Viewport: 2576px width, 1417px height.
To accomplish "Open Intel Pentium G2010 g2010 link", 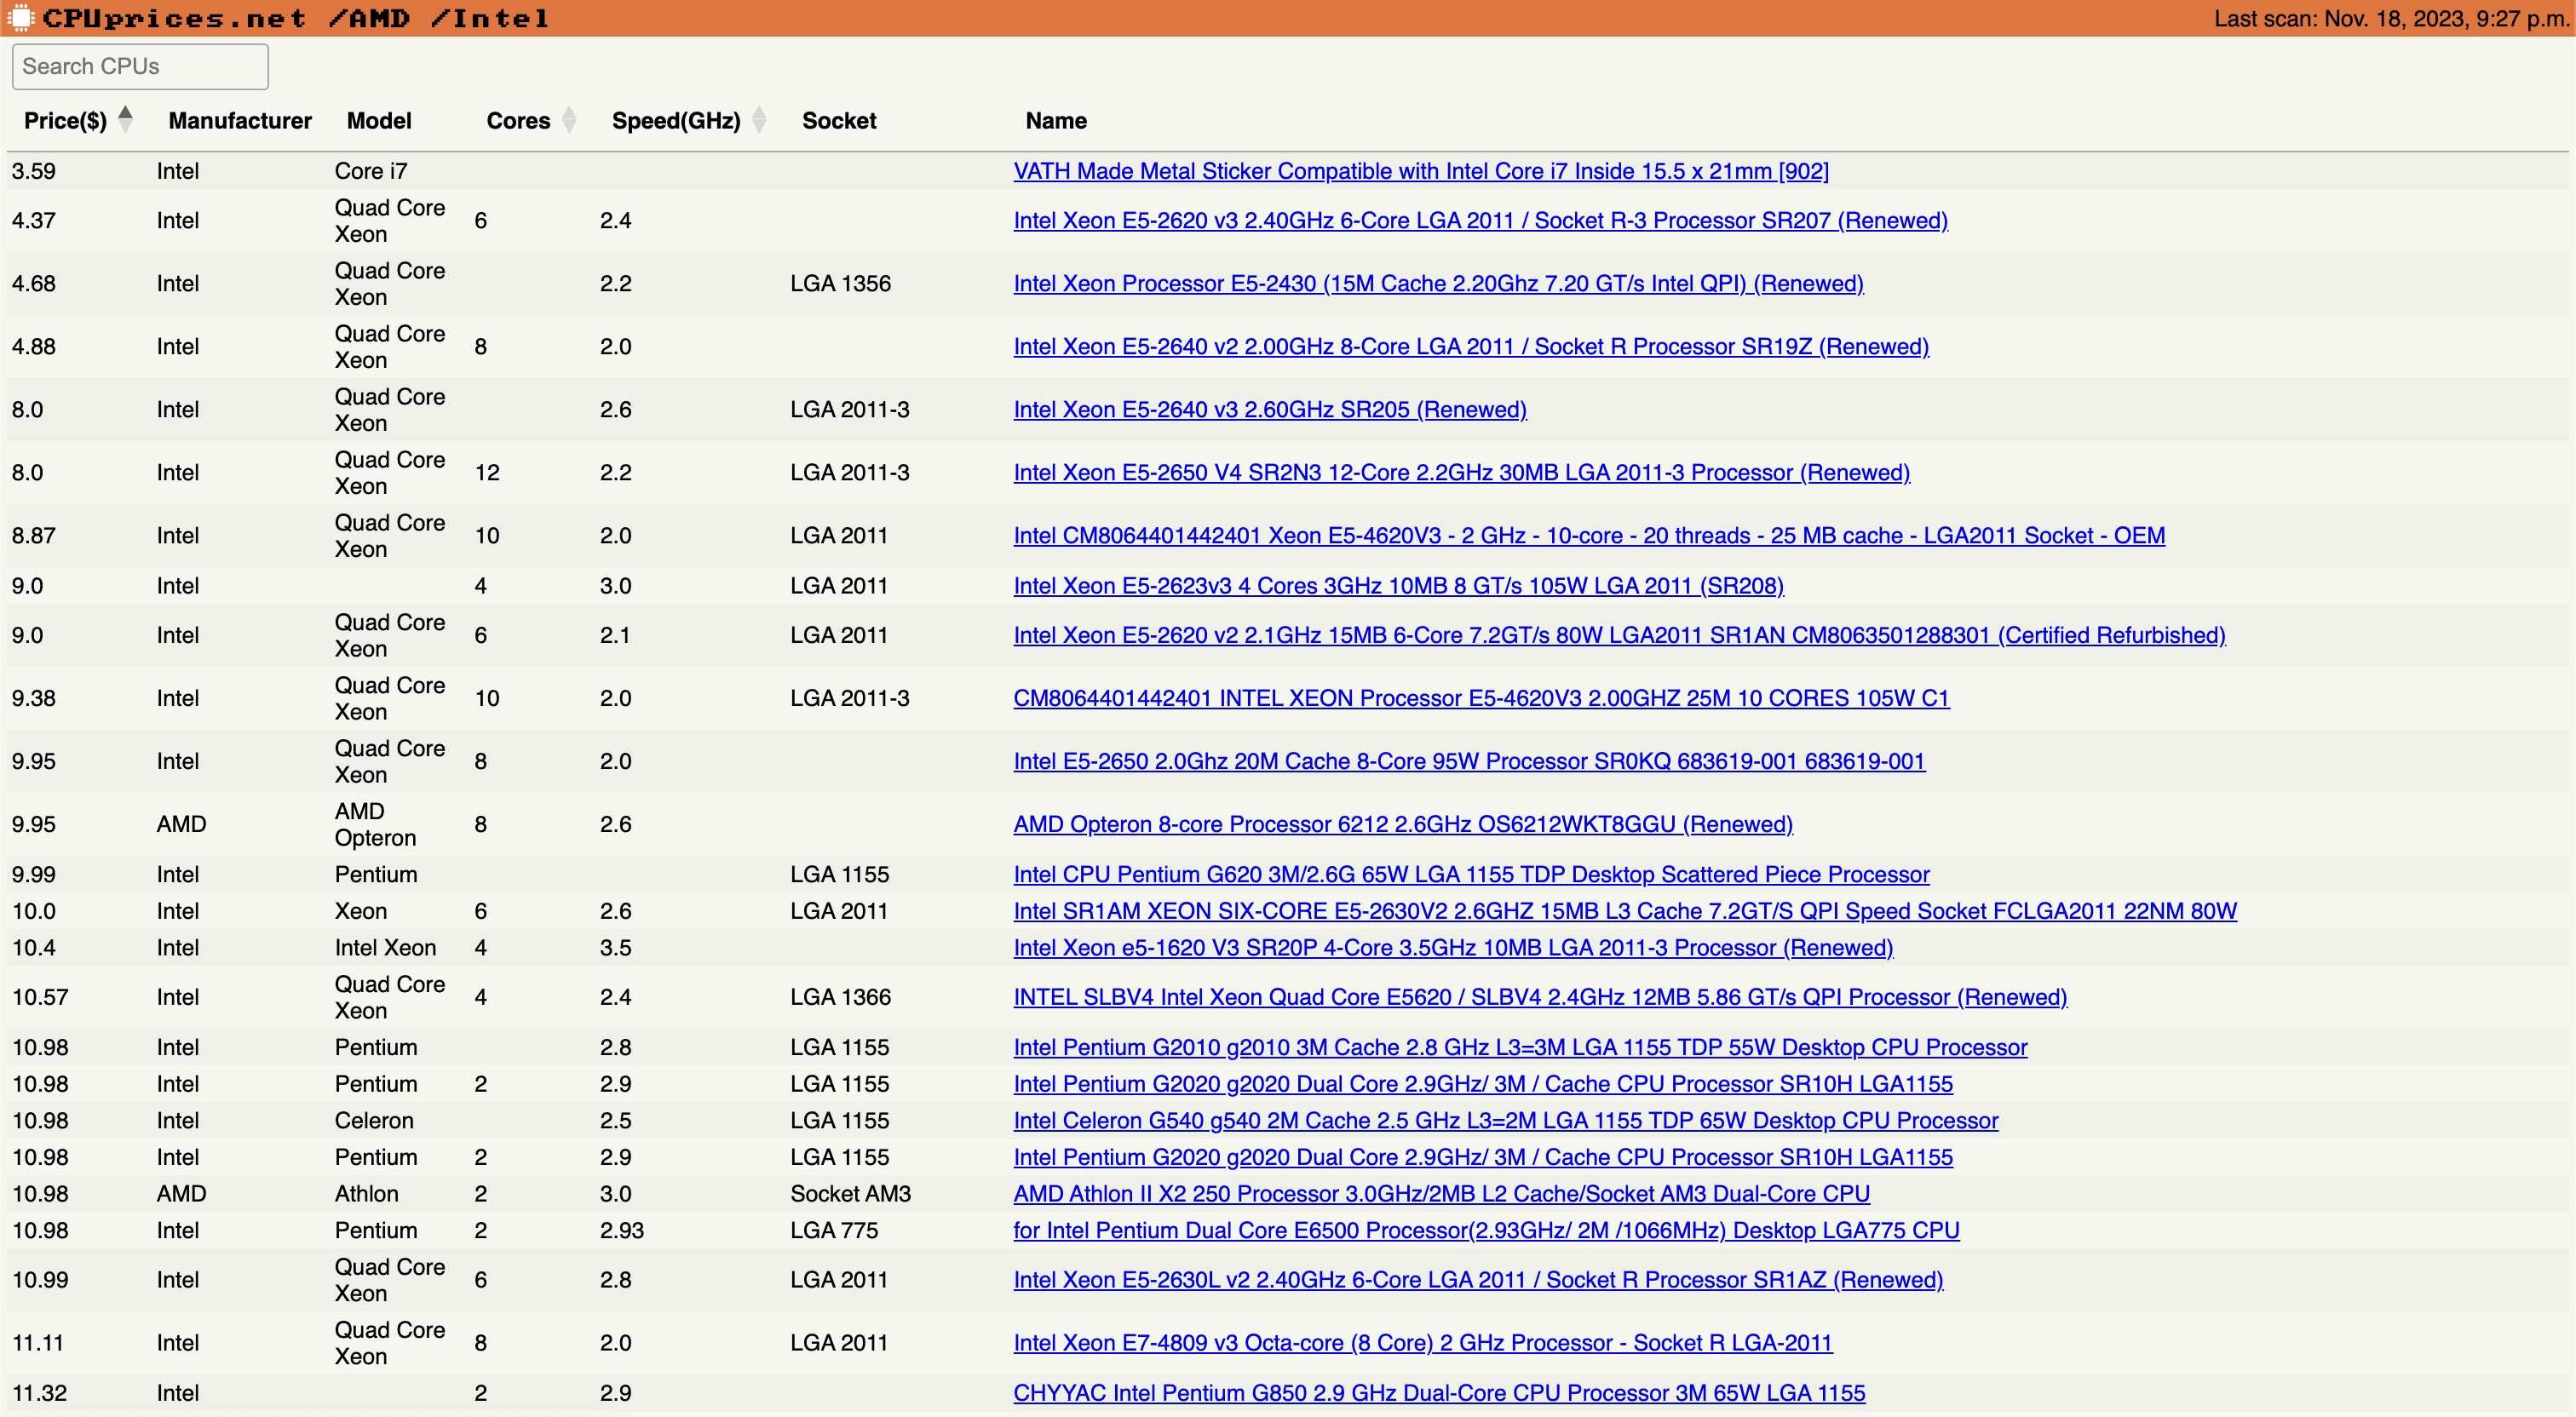I will (1520, 1047).
